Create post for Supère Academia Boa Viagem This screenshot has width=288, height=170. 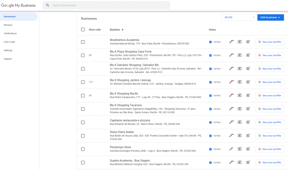[248, 162]
